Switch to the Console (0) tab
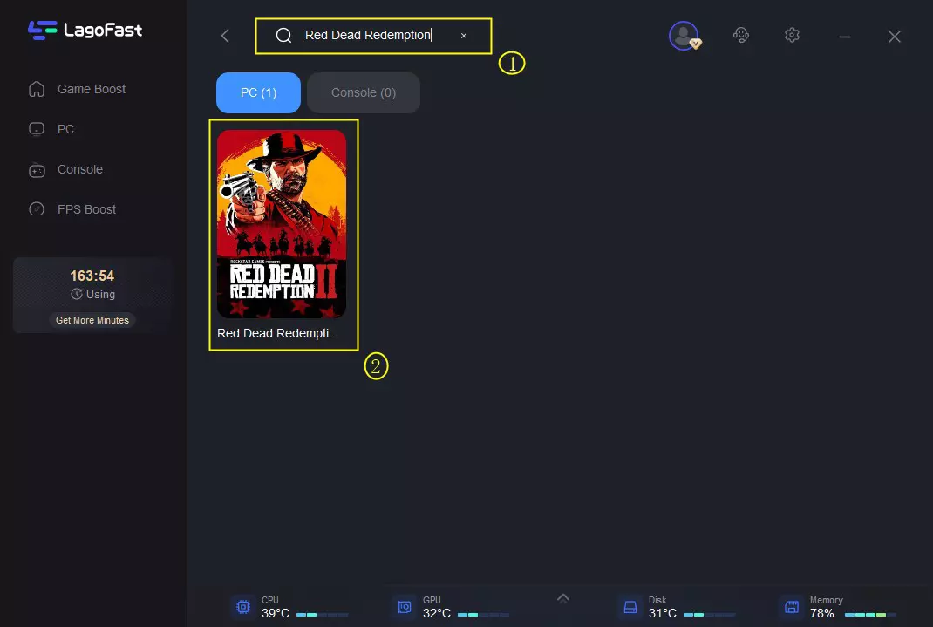 click(364, 92)
